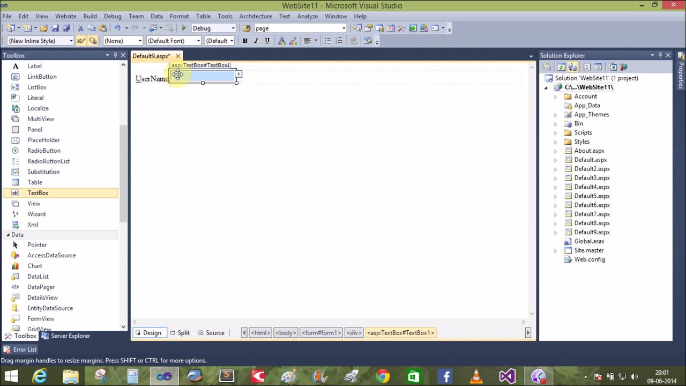This screenshot has height=386, width=686.
Task: Toggle auto-hide pin on the Toolbox panel
Action: [x=115, y=55]
